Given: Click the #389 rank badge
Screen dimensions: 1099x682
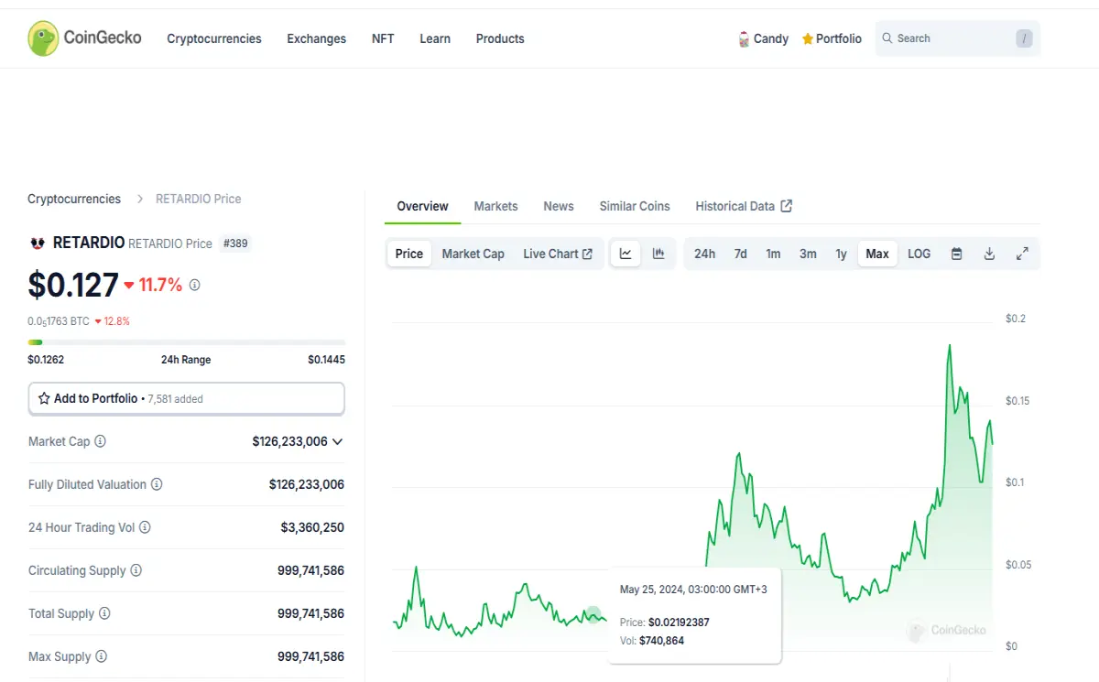Looking at the screenshot, I should click(x=236, y=244).
